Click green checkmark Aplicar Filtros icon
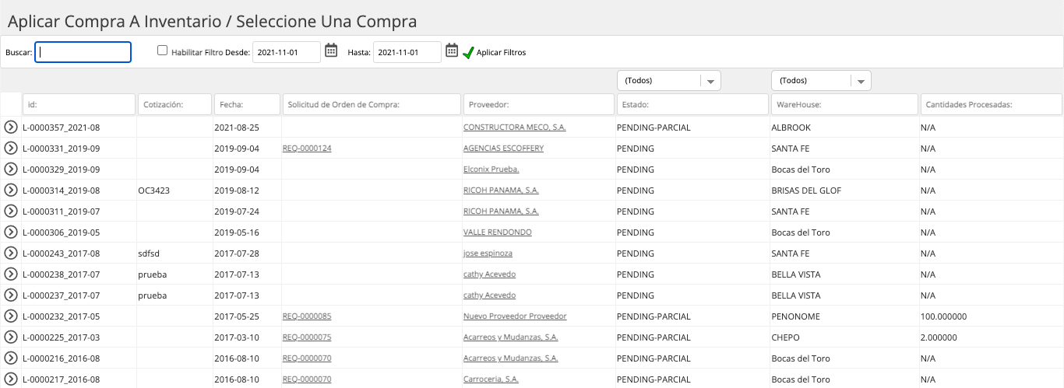Screen dimensions: 1064x388 tap(468, 53)
